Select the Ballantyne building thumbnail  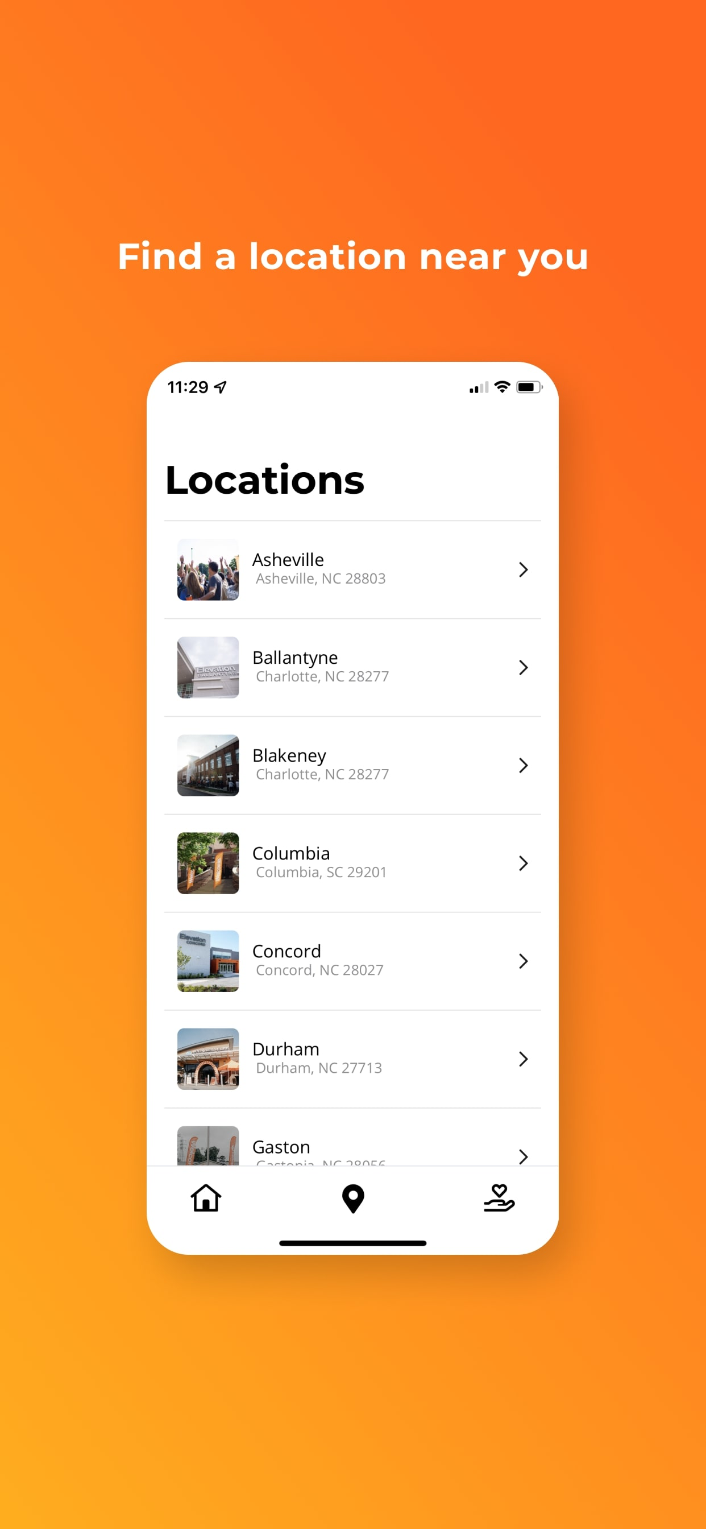click(208, 668)
